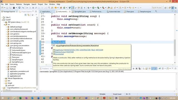The height and width of the screenshot is (100, 178).
Task: Switch to the Saxophone.java editor tab
Action: tap(144, 12)
